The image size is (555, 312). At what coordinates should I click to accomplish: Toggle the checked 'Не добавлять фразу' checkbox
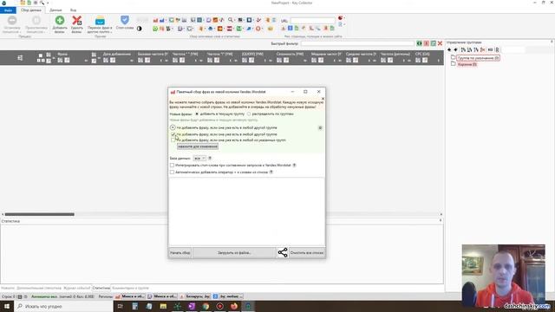click(173, 134)
